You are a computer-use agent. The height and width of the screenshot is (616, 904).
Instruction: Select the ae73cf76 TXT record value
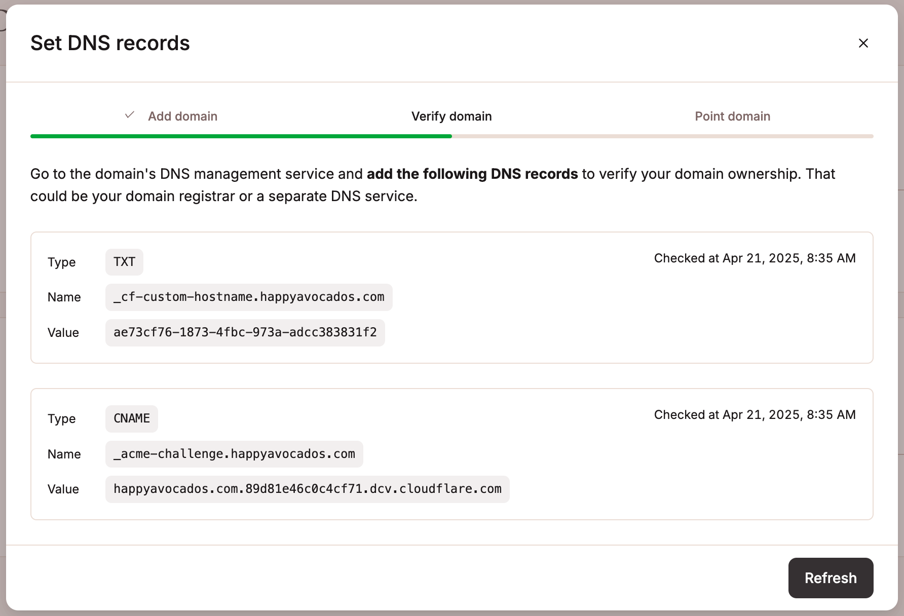(x=245, y=332)
